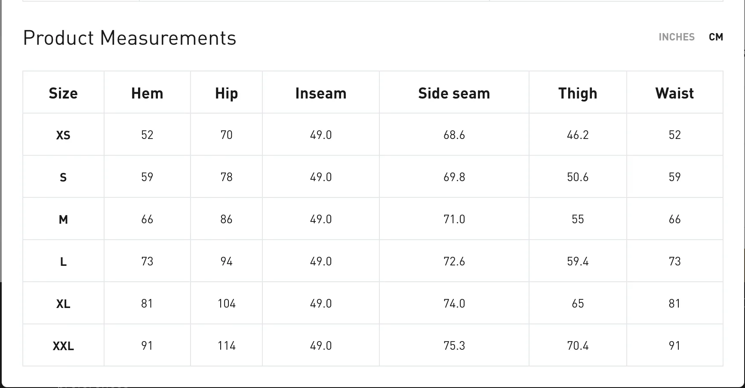Click the Thigh column header
This screenshot has height=388, width=745.
[x=578, y=93]
